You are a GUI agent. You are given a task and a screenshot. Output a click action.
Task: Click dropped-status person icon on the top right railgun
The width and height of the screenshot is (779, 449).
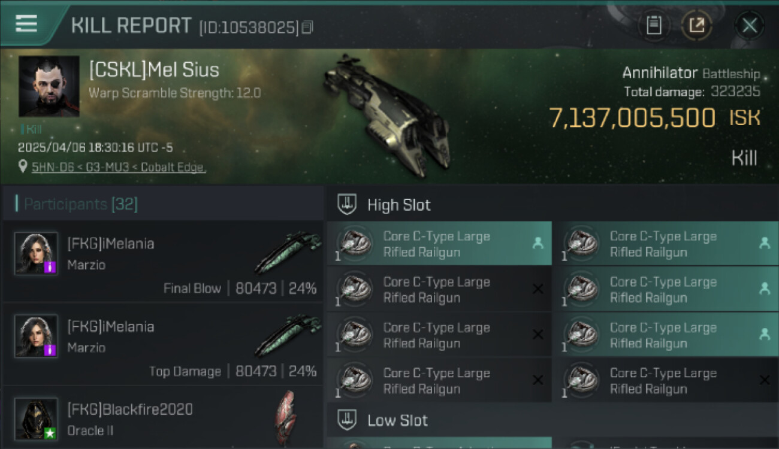tap(764, 243)
